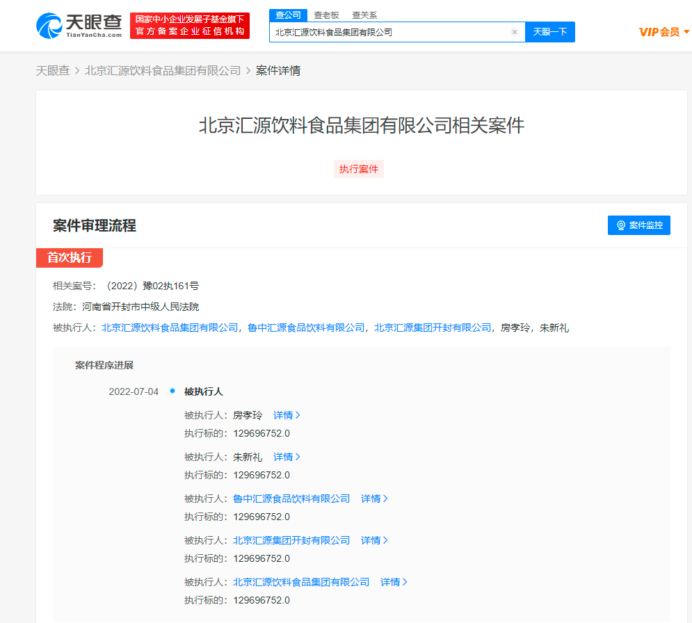The image size is (692, 623).
Task: Click the date text 2022-07-04
Action: tap(134, 391)
